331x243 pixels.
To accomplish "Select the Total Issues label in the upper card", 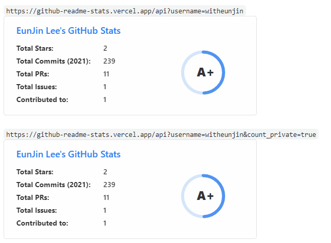I will [36, 87].
